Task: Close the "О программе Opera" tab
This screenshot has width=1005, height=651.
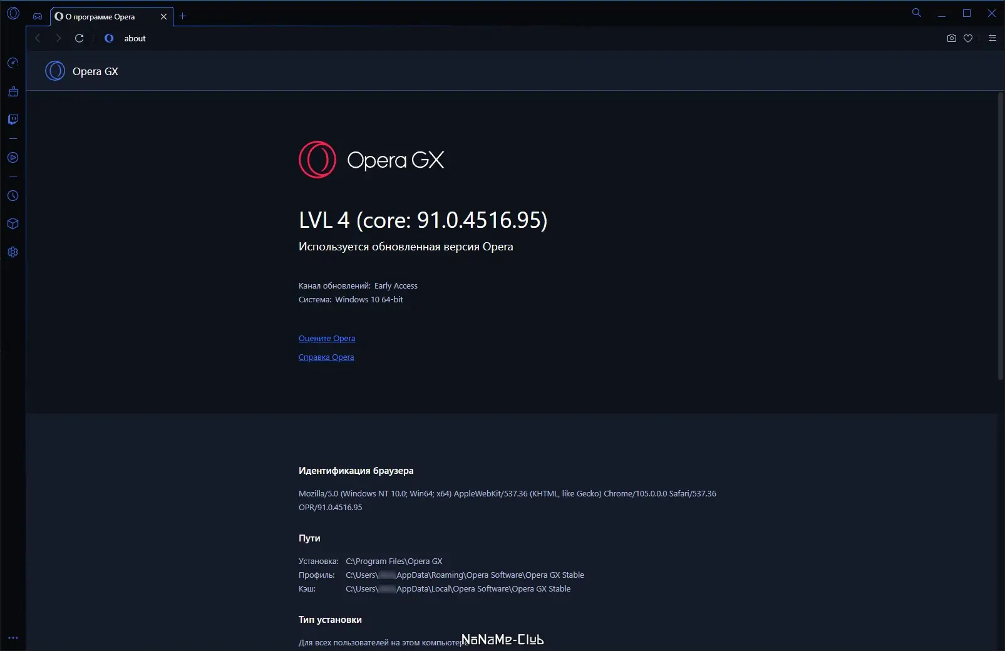Action: 163,17
